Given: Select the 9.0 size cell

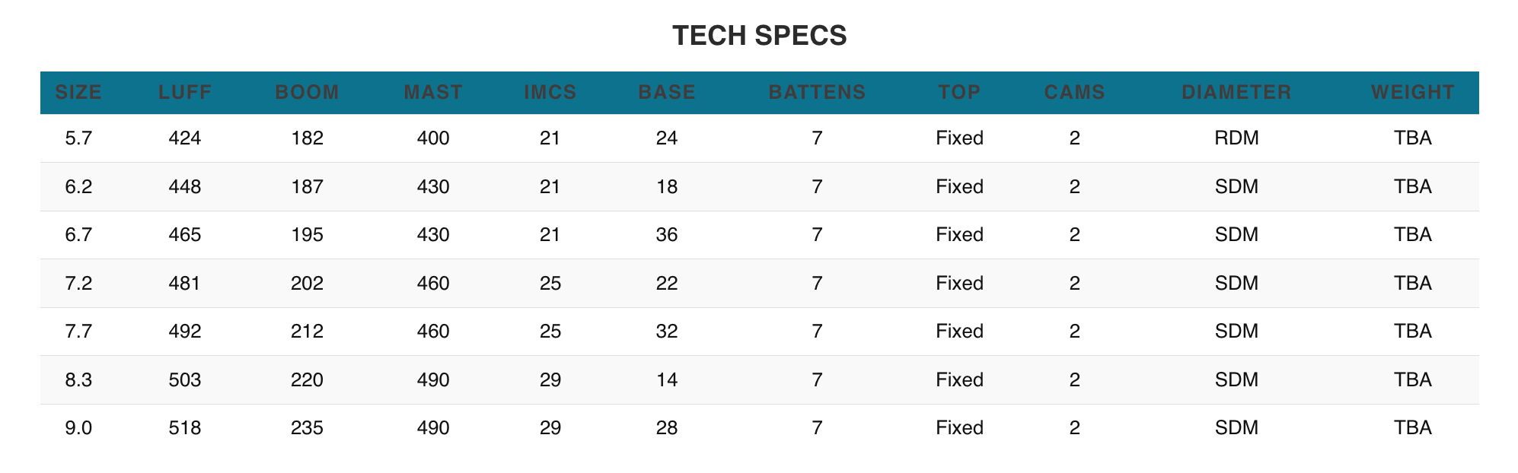Looking at the screenshot, I should coord(78,428).
